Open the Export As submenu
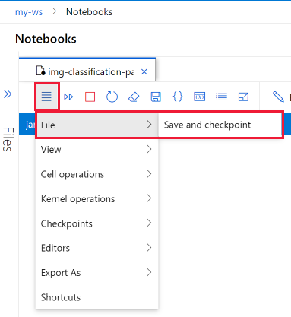The height and width of the screenshot is (317, 291). pos(96,273)
